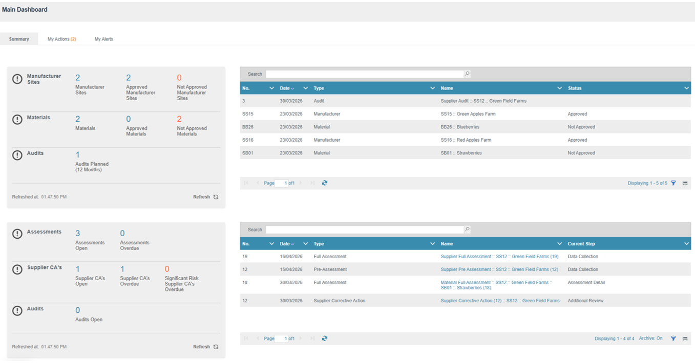Click the column settings icon beside the top table filter
Image resolution: width=695 pixels, height=363 pixels.
point(685,183)
